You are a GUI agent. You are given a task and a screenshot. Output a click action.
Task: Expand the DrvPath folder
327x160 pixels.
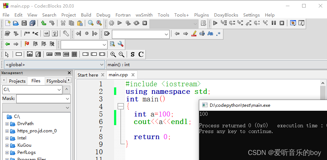[7, 124]
